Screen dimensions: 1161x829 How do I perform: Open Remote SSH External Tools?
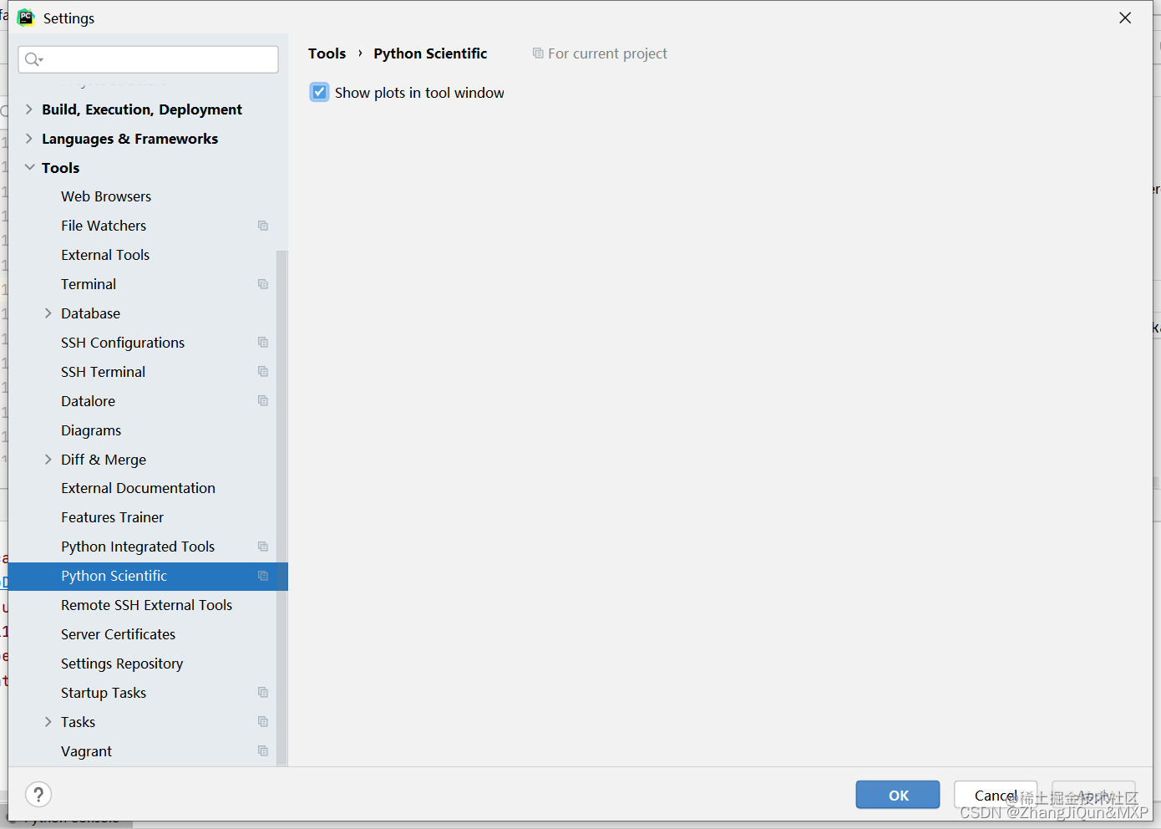(x=146, y=605)
